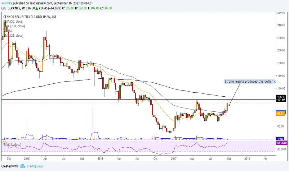Open the andmk2 author profile link
Screen dimensions: 289x171
(x=7, y=3)
